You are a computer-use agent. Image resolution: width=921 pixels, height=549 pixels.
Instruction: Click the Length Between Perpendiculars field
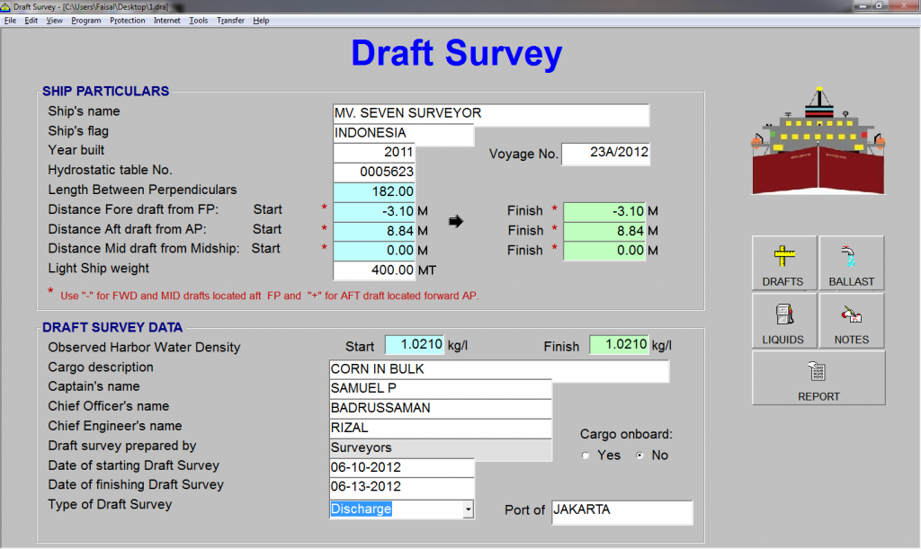[x=374, y=191]
